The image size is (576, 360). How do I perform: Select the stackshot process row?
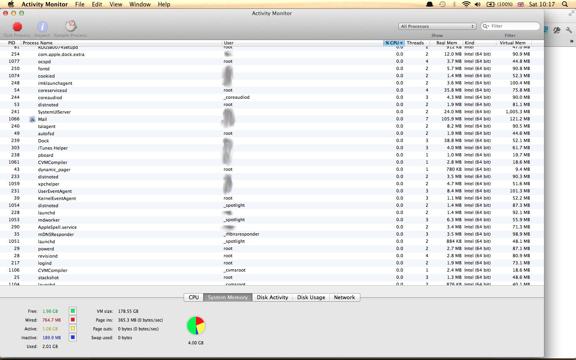tap(272, 278)
